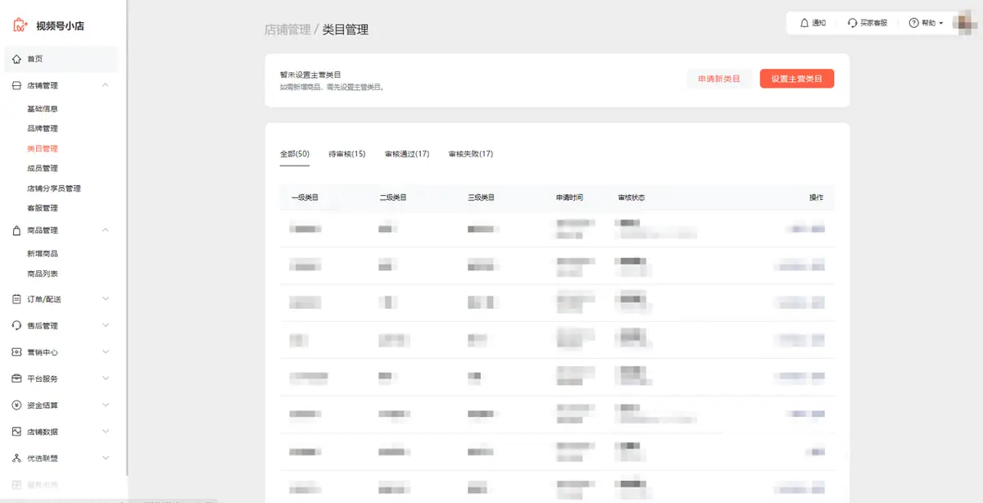983x503 pixels.
Task: Open 店铺分享员管理 in the sidebar
Action: pos(54,188)
